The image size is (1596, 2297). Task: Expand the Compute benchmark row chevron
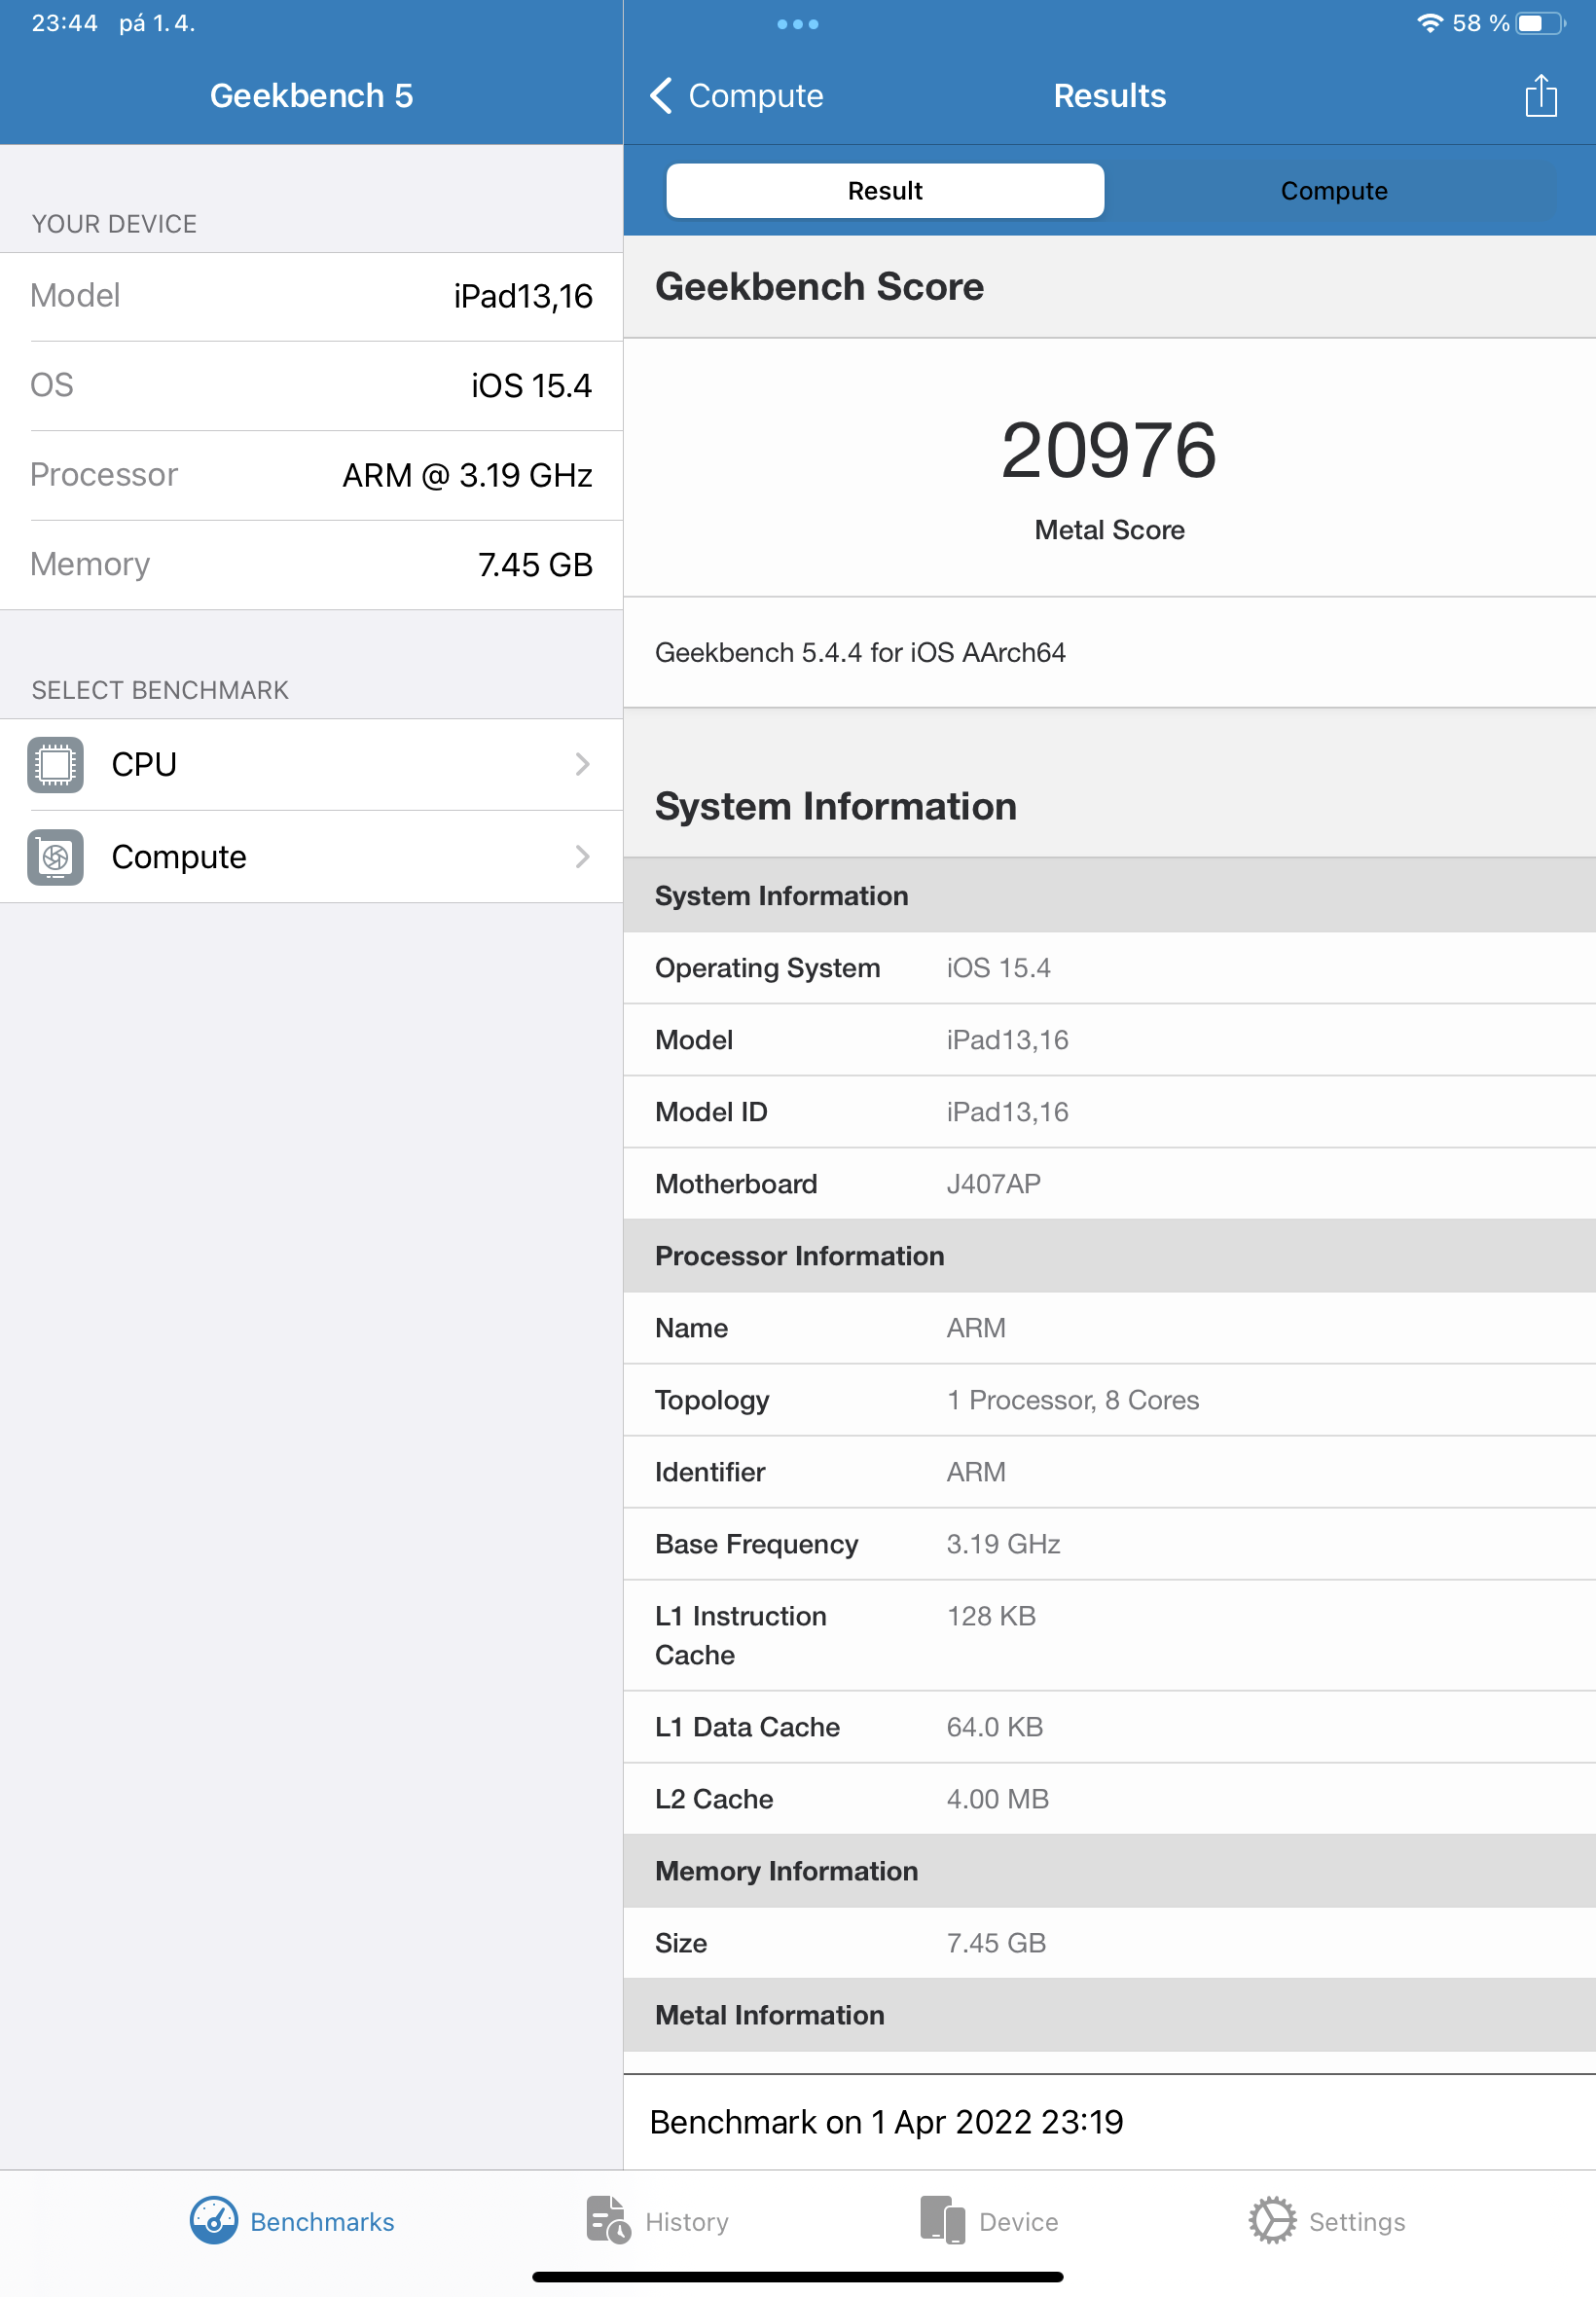click(x=583, y=857)
